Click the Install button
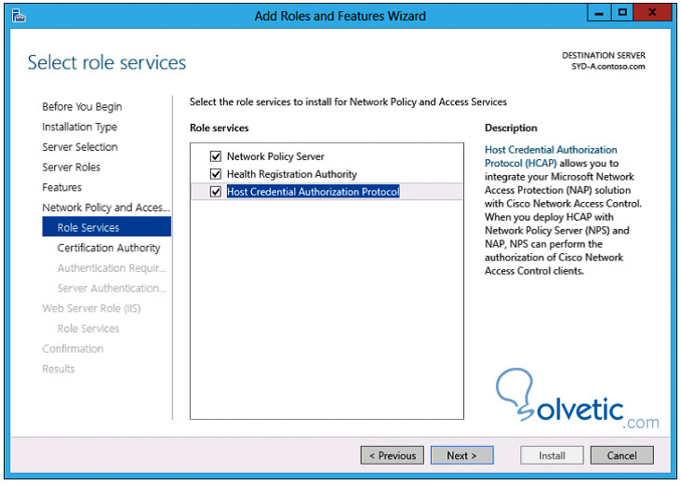Screen dimensions: 681x485 click(x=552, y=455)
